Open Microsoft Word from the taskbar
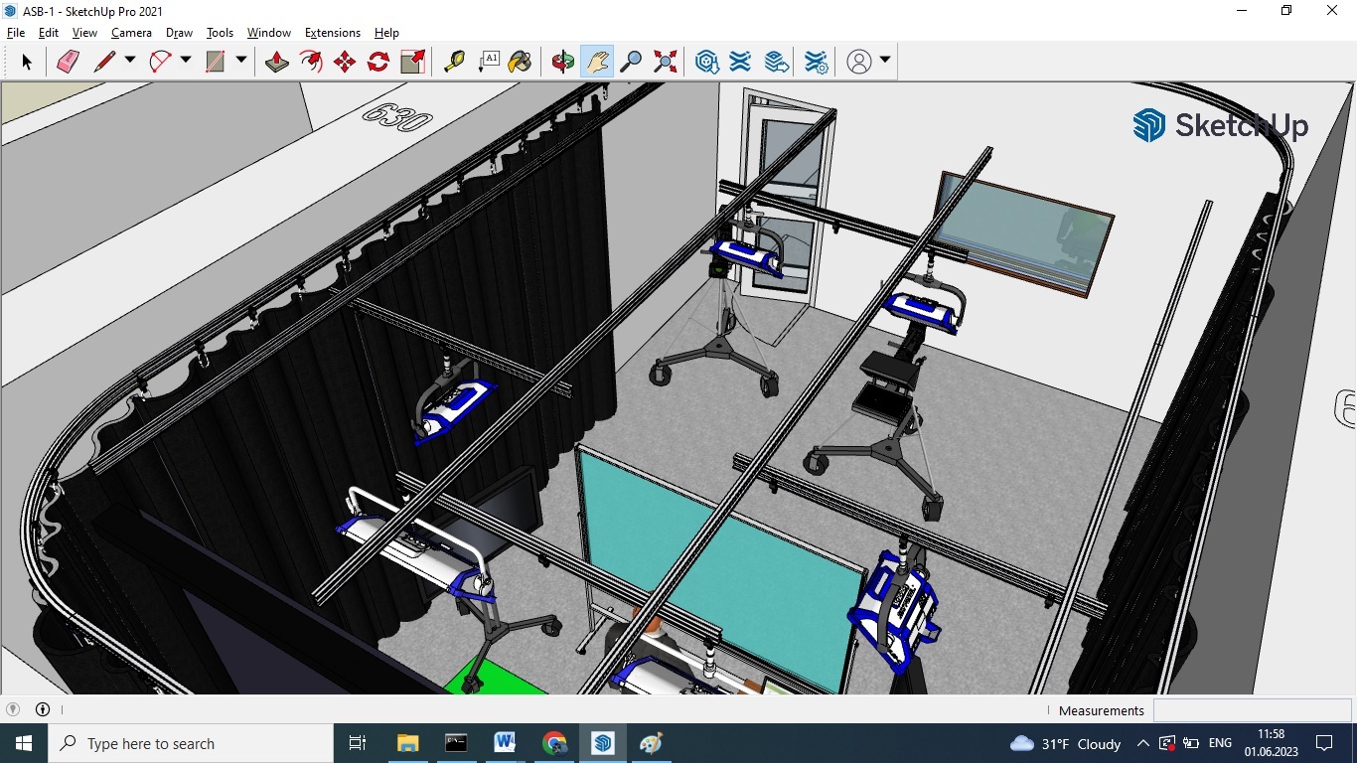This screenshot has height=763, width=1357. (x=505, y=743)
